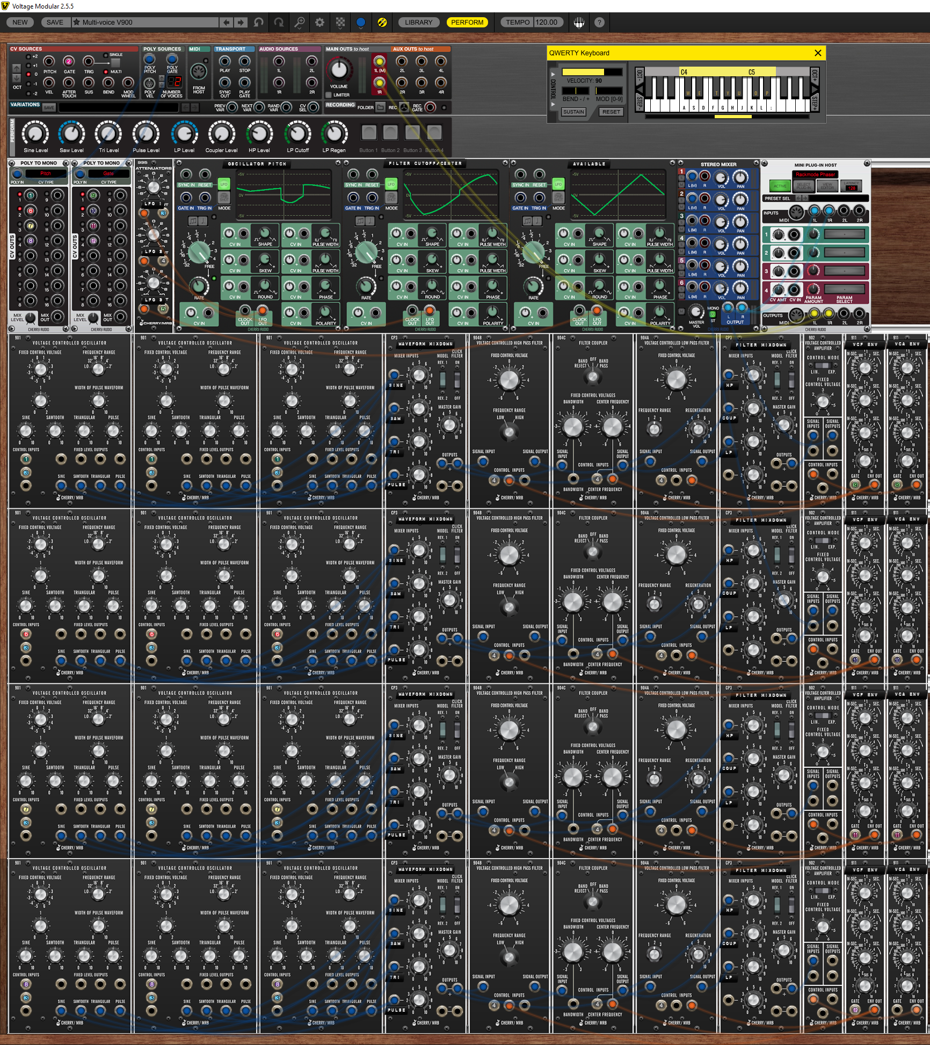The image size is (930, 1045).
Task: Solo channel 1 on the Stereo Mixer
Action: (x=682, y=178)
